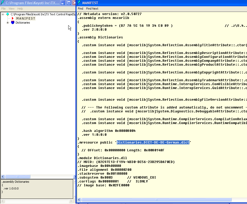Click the left scroll arrow on the tree panel scrollbar
This screenshot has width=247, height=204.
[2, 176]
